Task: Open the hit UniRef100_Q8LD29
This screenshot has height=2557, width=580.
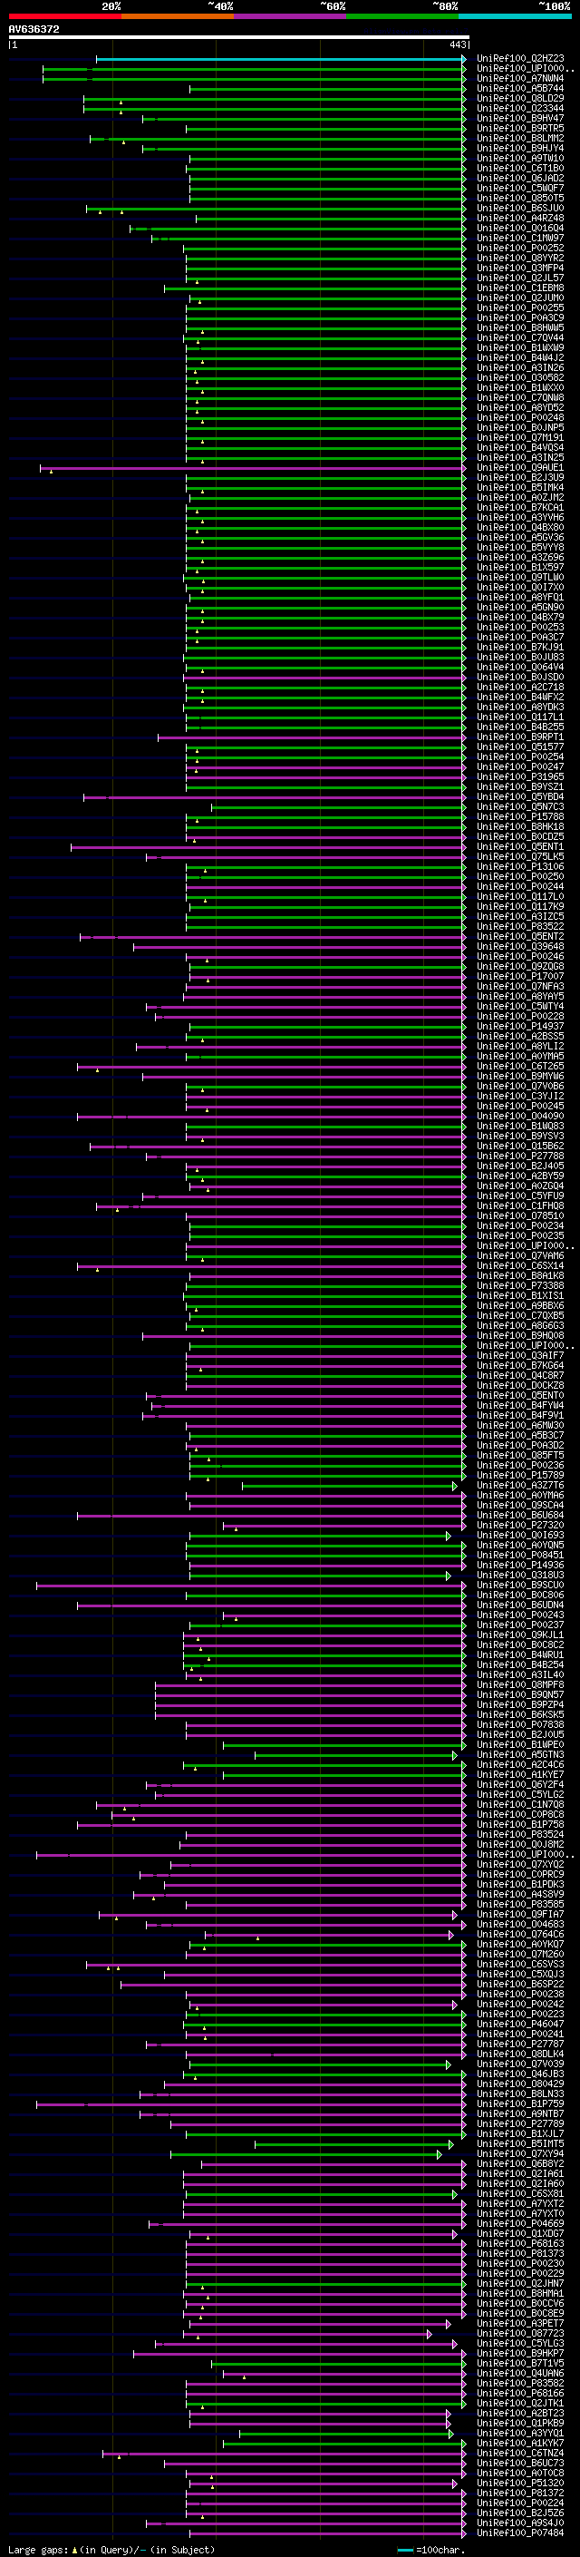Action: click(x=520, y=99)
